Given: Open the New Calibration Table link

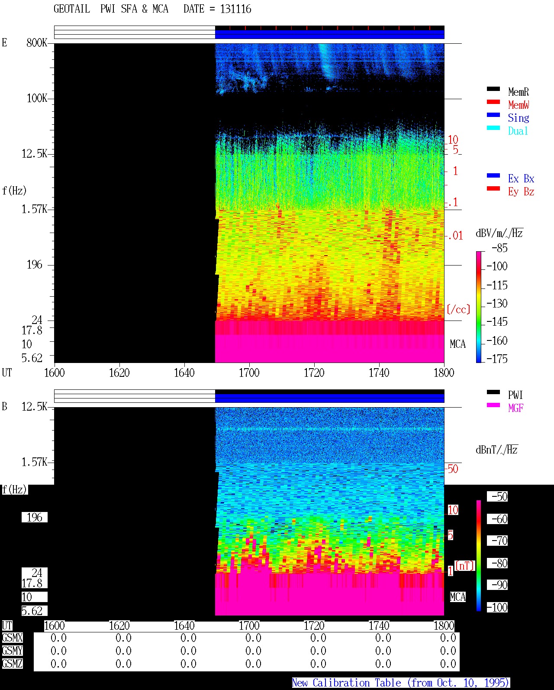Looking at the screenshot, I should click(401, 683).
